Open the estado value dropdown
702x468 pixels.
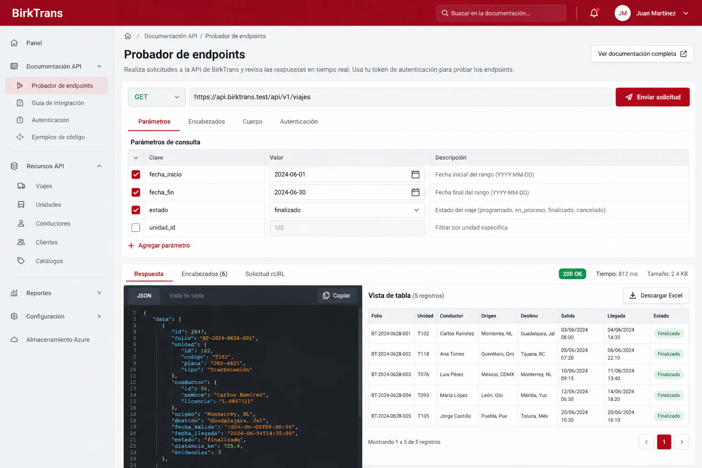(347, 210)
